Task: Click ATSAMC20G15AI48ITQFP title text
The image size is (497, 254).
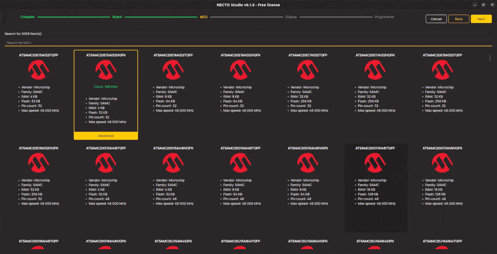Action: tap(106, 148)
